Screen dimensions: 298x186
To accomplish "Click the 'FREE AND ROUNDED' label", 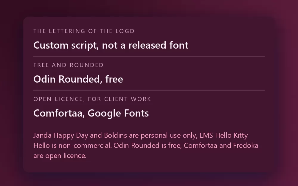I will tap(69, 65).
